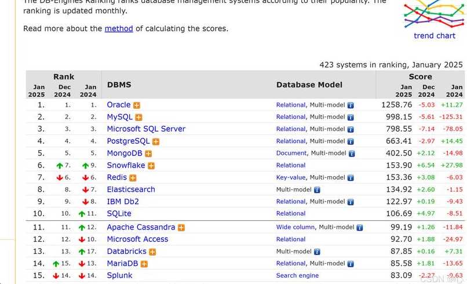Click 'Relational' model link in Oracle row
The image size is (467, 284).
click(291, 105)
